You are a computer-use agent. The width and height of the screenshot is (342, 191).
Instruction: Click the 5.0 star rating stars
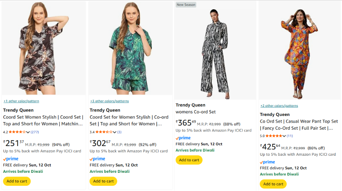coord(274,136)
